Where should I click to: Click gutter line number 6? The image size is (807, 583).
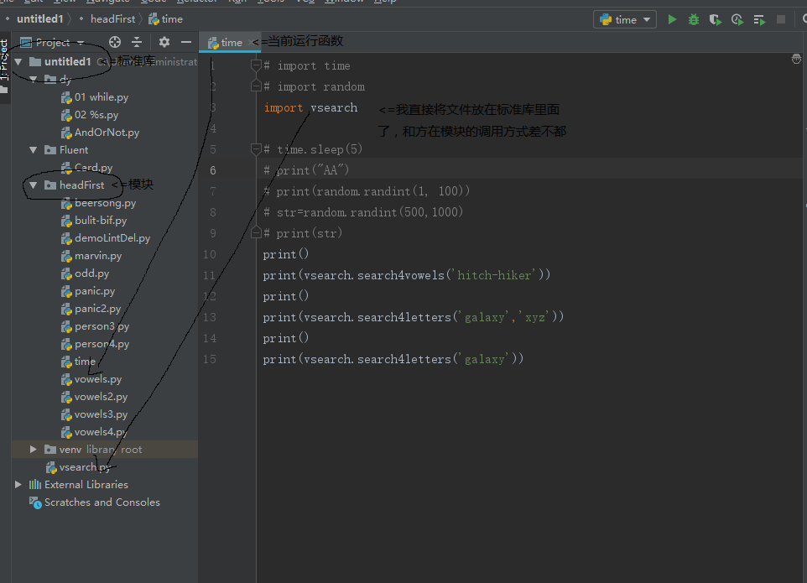pos(212,170)
